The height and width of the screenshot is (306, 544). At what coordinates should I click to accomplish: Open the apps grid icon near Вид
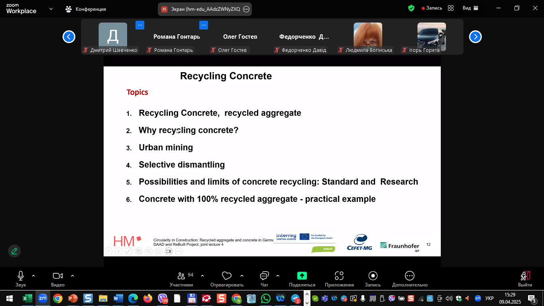[451, 8]
